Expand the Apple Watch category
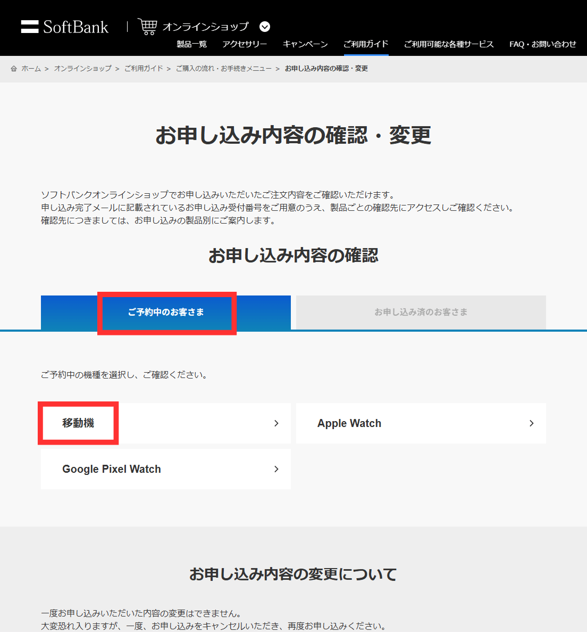The height and width of the screenshot is (632, 587). coord(421,423)
